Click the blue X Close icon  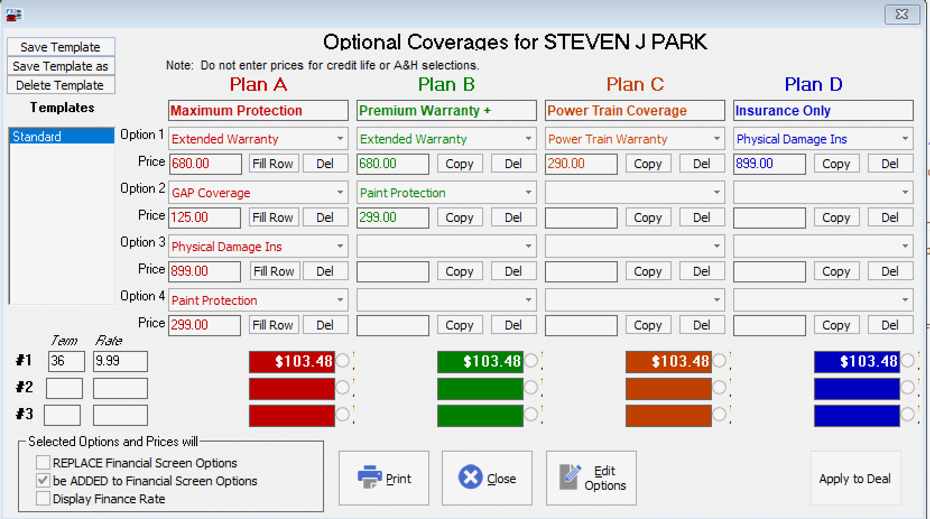tap(470, 478)
